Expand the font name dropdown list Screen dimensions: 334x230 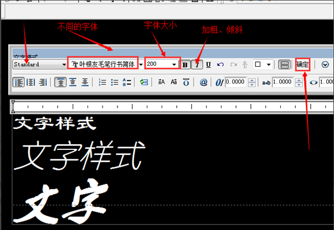[141, 64]
